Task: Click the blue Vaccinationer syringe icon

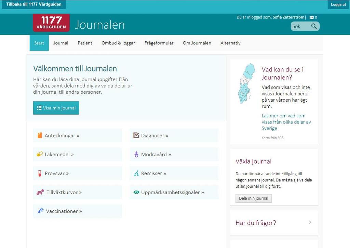Action: pyautogui.click(x=40, y=211)
